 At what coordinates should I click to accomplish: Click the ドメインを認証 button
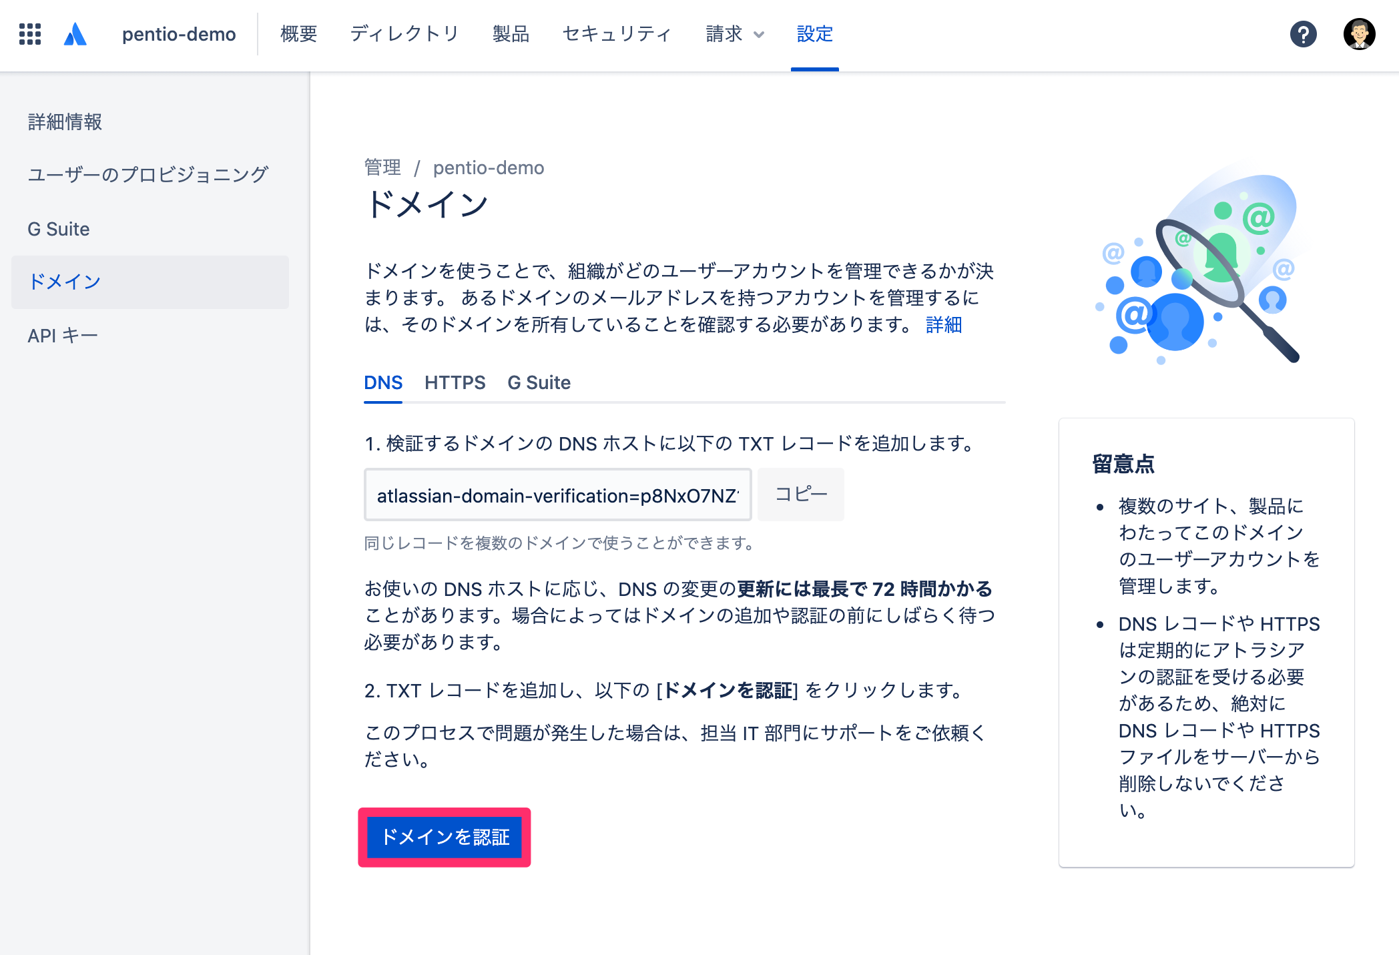point(445,837)
